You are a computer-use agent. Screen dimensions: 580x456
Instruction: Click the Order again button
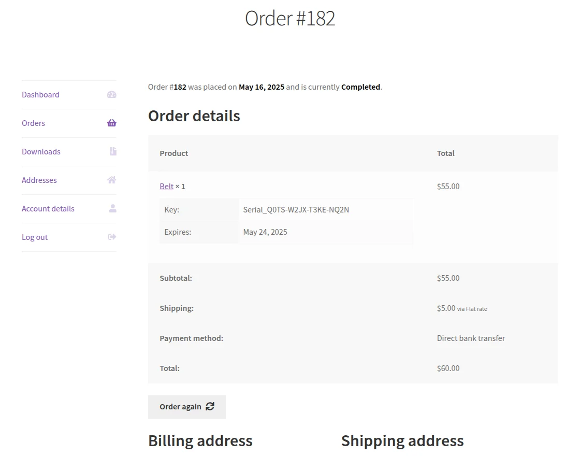tap(186, 407)
